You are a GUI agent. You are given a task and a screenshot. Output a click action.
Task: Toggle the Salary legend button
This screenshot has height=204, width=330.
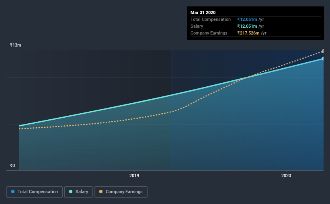tap(78, 192)
